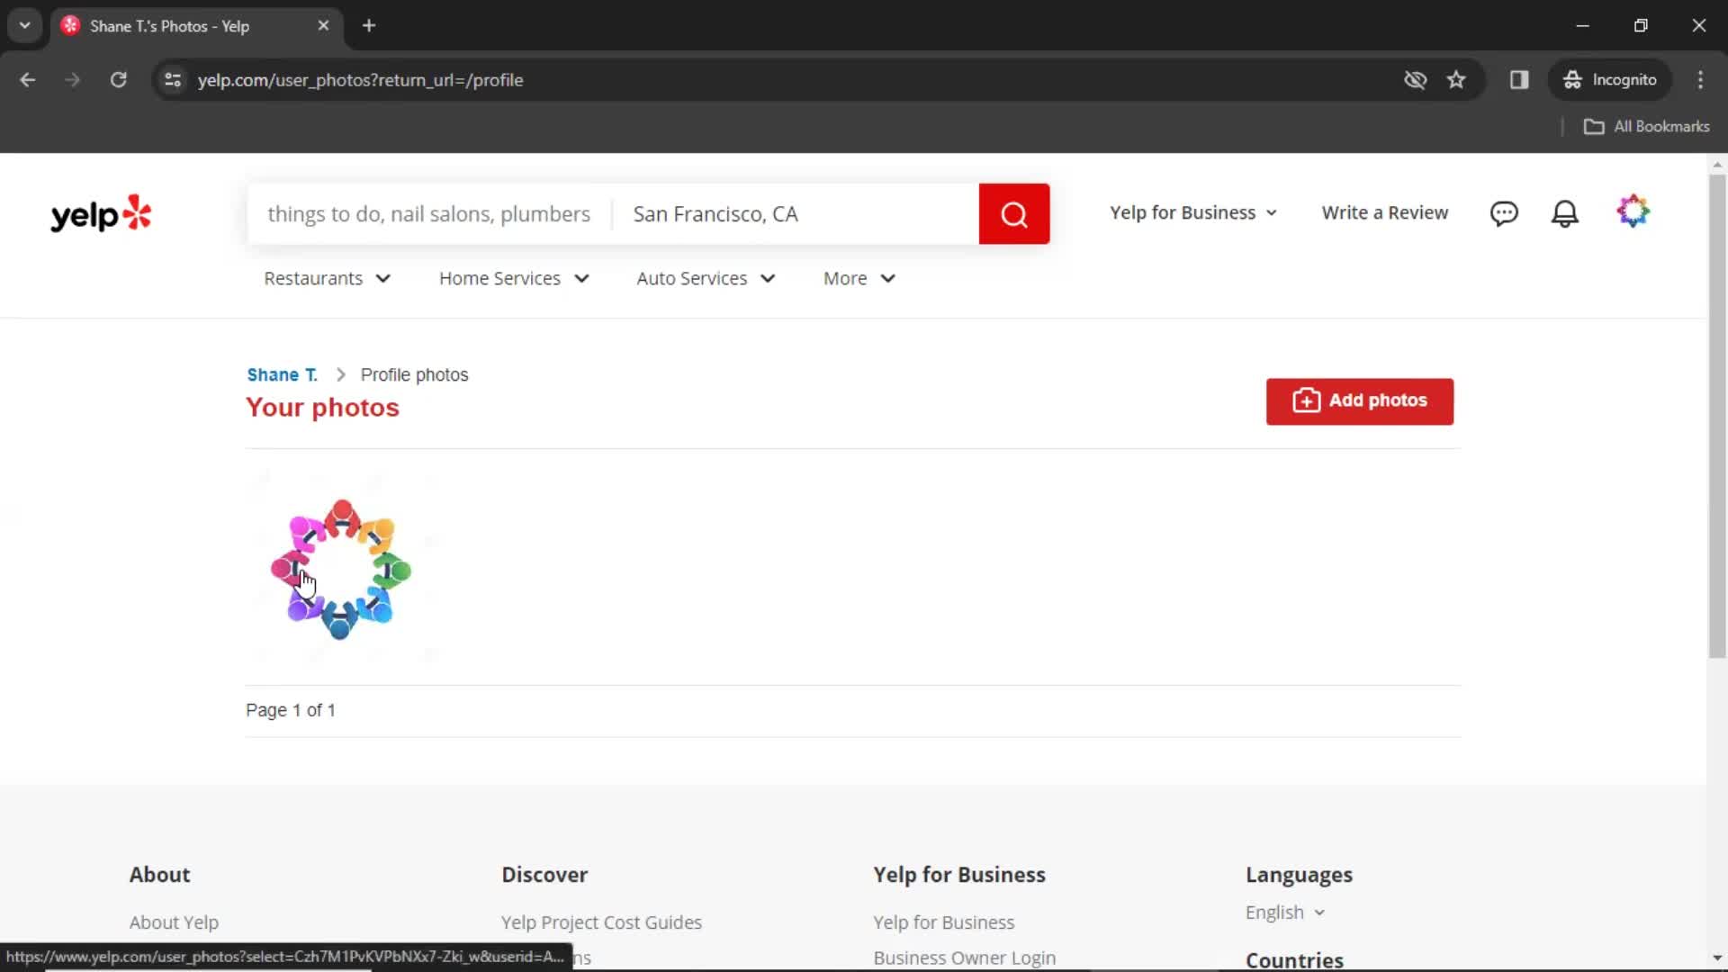
Task: Close the Shane T.'s Photos tab
Action: tap(323, 26)
